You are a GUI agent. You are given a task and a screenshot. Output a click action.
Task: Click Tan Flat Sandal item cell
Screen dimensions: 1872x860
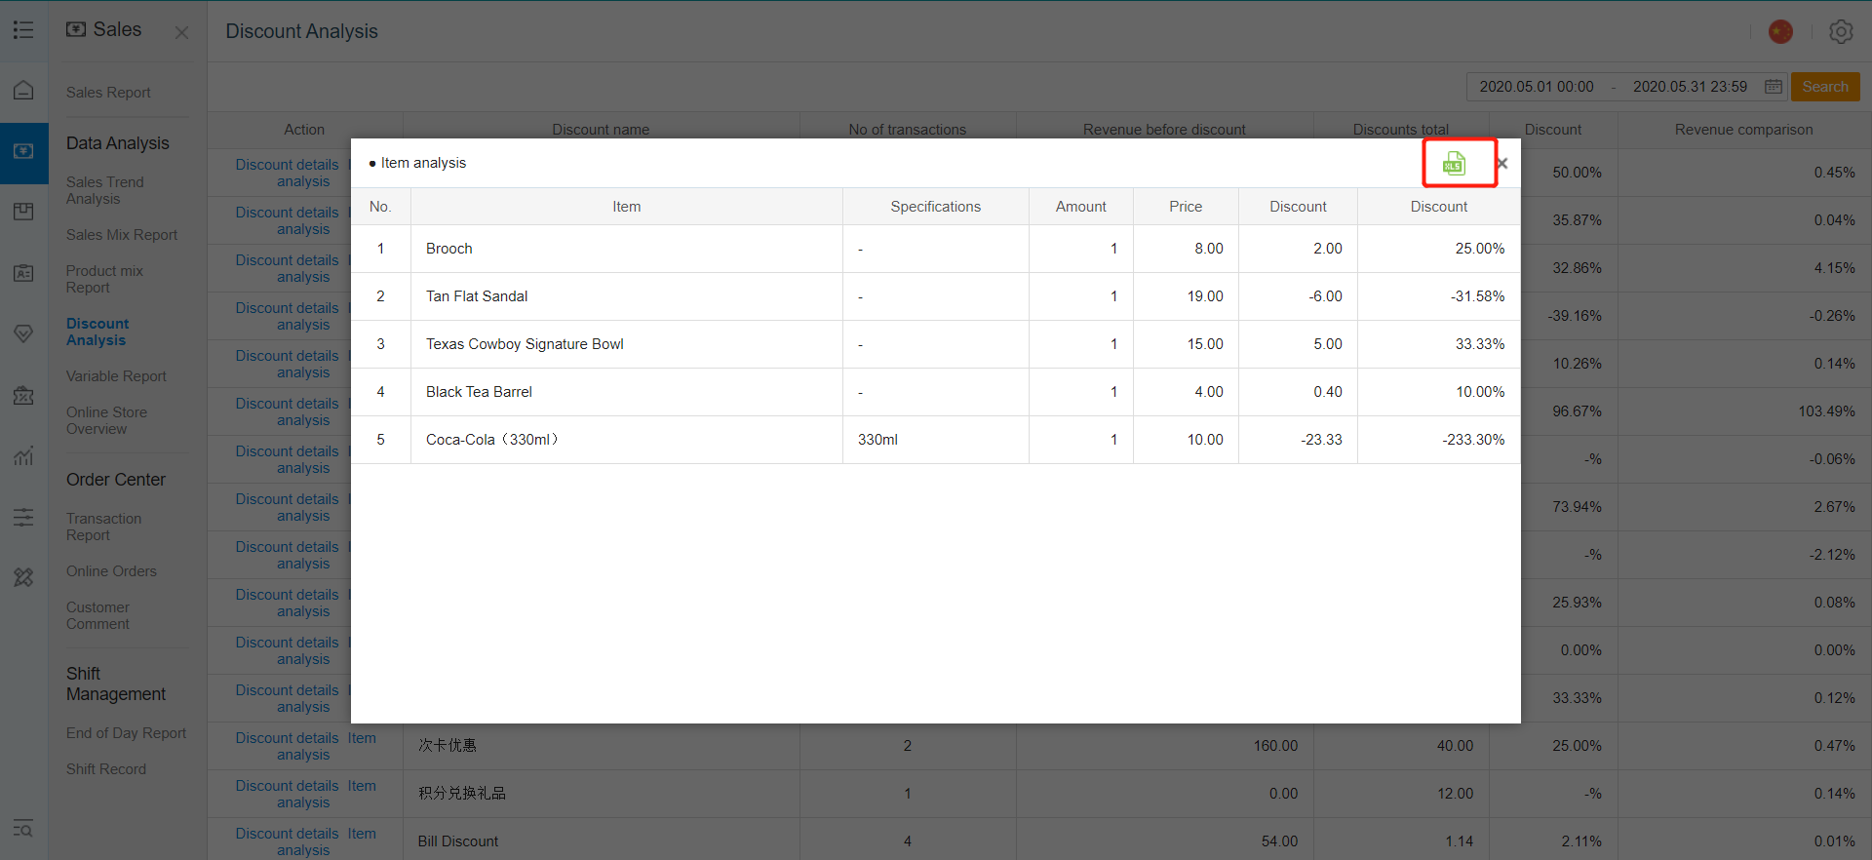tap(627, 296)
